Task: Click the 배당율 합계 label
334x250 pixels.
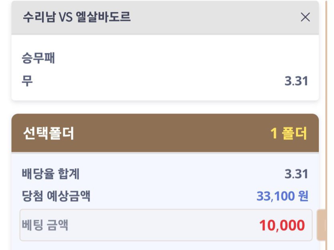Action: pos(51,174)
